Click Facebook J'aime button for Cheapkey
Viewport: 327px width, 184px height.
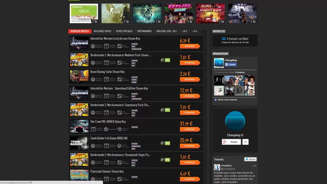pyautogui.click(x=231, y=65)
